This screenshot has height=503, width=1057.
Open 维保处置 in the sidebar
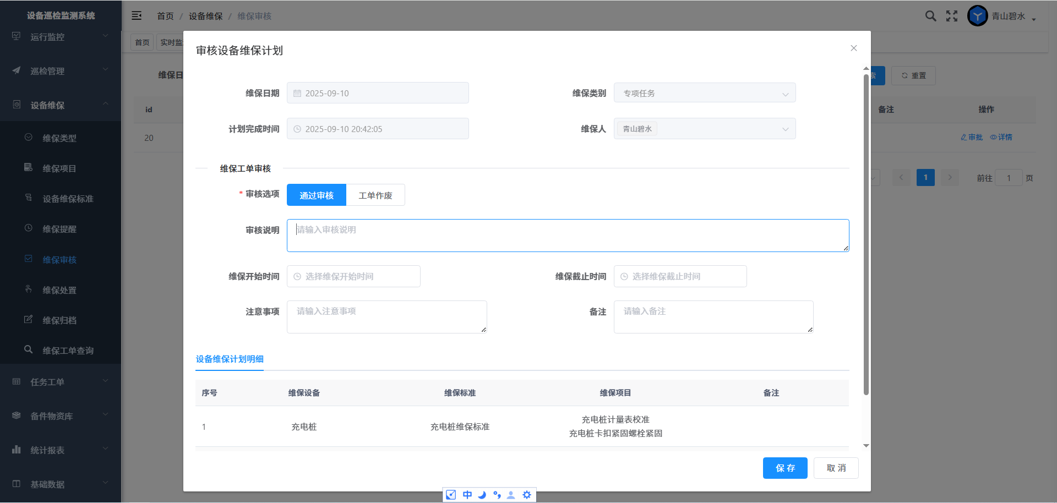(59, 290)
